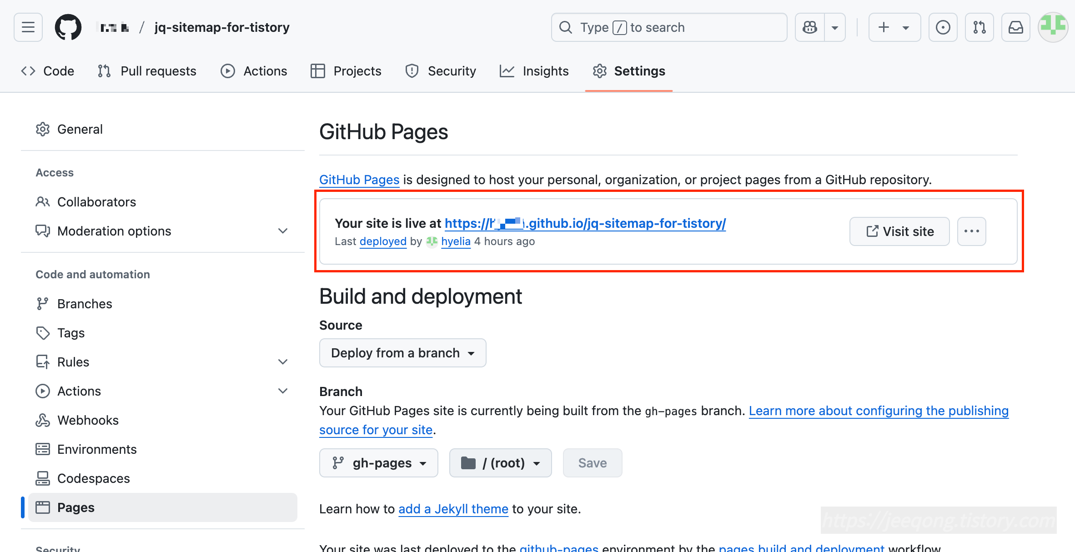Open the hamburger navigation menu
Image resolution: width=1075 pixels, height=552 pixels.
[28, 27]
